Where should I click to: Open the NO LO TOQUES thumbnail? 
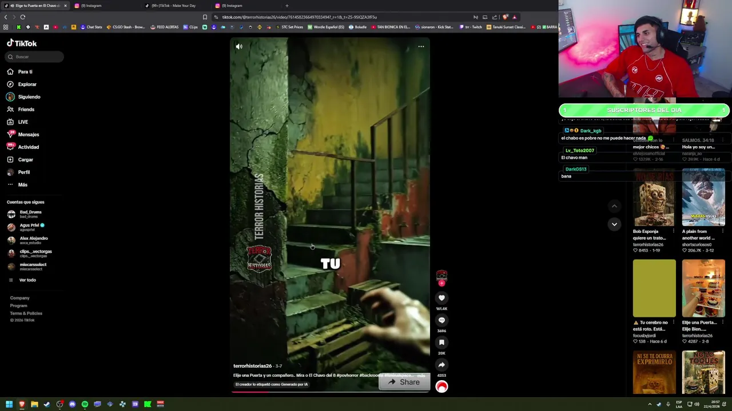[703, 373]
